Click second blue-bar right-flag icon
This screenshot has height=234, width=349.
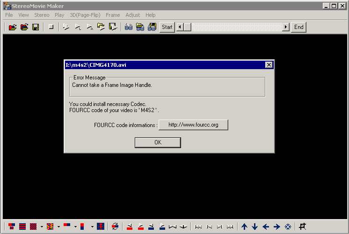coord(162,227)
